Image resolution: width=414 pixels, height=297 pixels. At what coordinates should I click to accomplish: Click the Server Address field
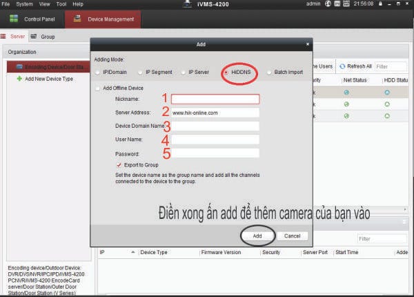215,113
